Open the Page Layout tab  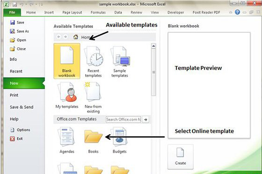point(72,12)
